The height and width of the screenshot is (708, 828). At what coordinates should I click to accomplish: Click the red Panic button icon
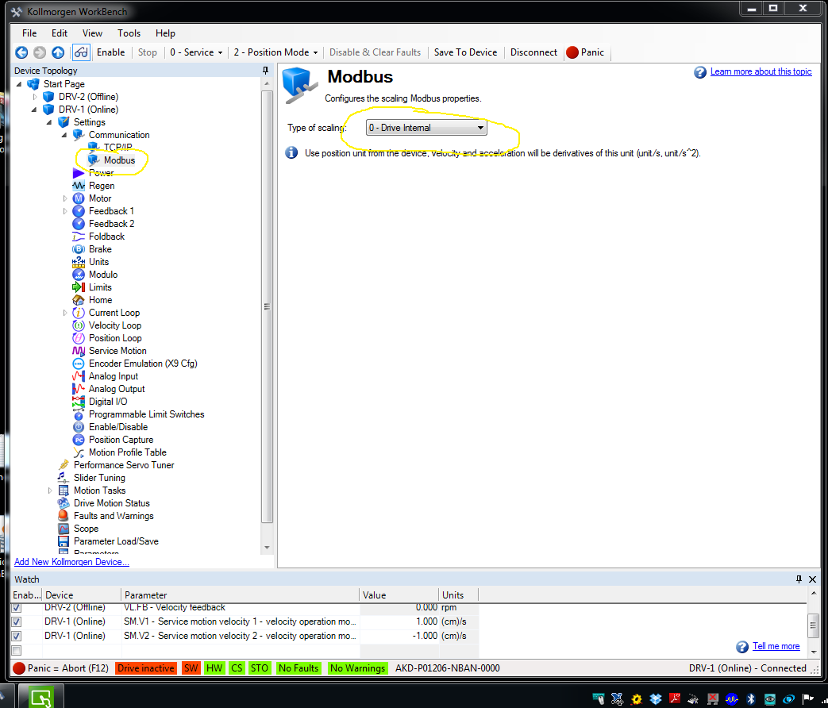(572, 52)
